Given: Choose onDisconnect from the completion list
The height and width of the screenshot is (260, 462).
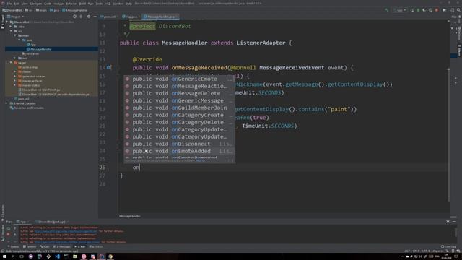Looking at the screenshot, I should click(179, 144).
